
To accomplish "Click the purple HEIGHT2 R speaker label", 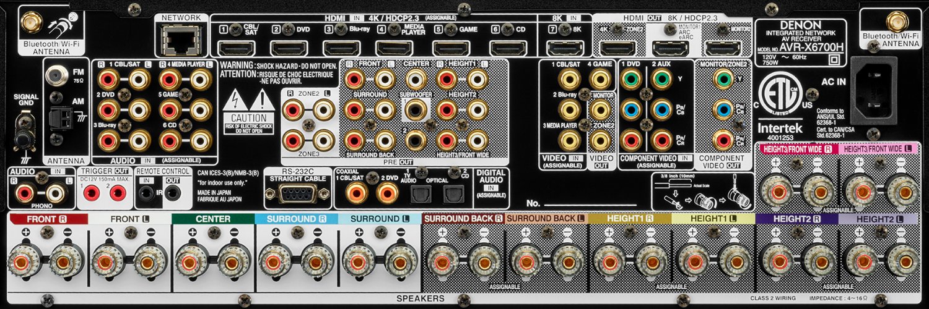I will pos(796,219).
